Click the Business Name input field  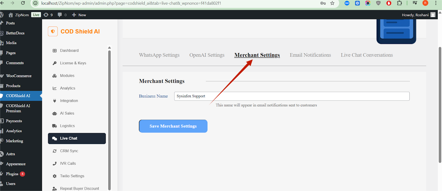point(292,96)
